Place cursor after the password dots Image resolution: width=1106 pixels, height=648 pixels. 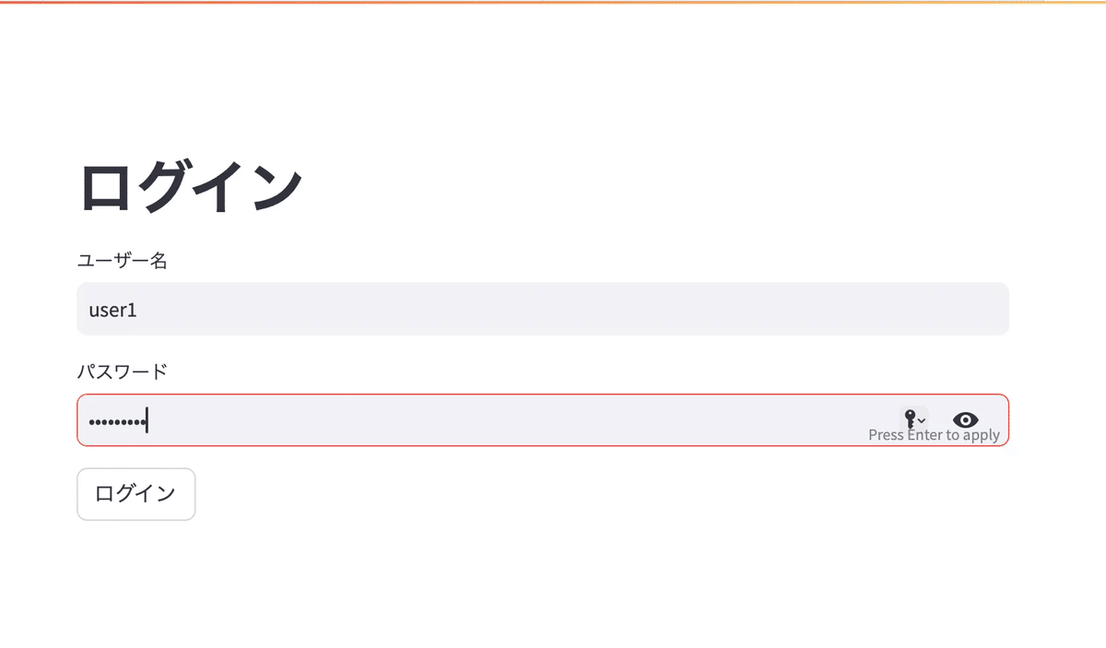150,419
